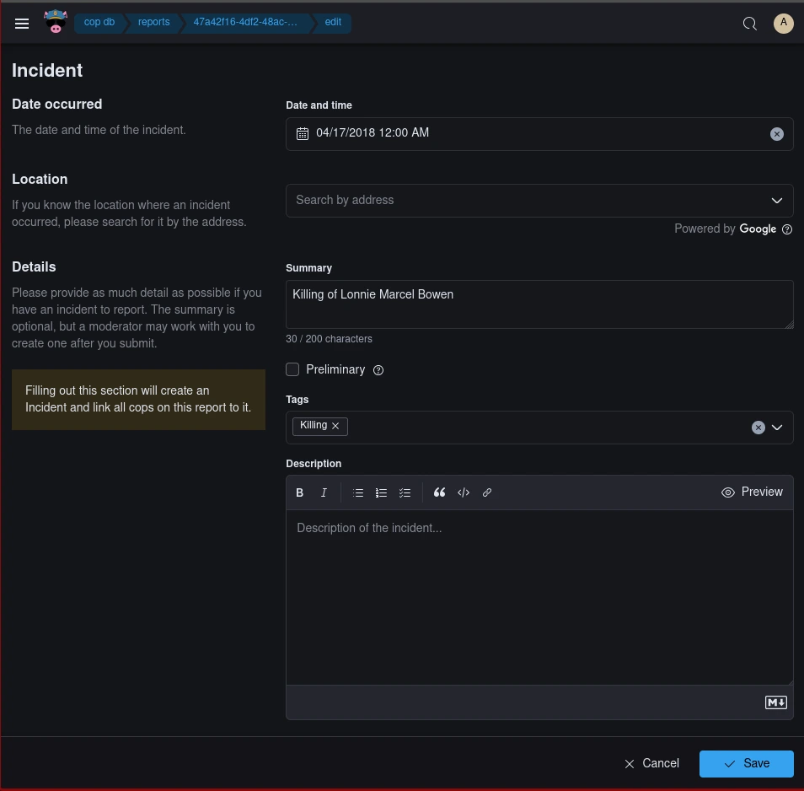Screen dimensions: 804x791
Task: Open search with the magnifier icon
Action: [749, 24]
